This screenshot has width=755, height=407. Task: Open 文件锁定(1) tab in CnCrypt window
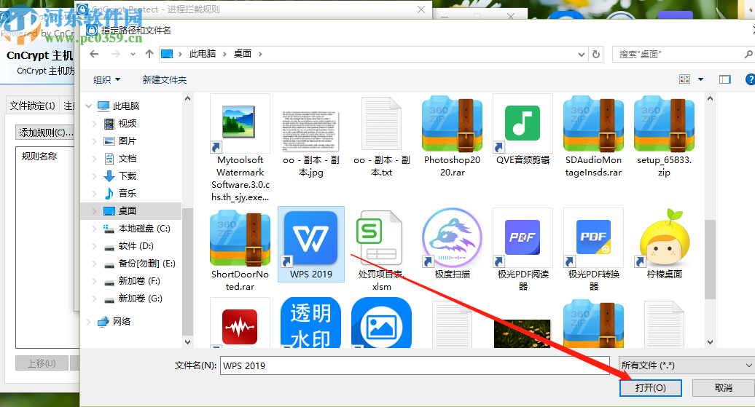pos(32,106)
